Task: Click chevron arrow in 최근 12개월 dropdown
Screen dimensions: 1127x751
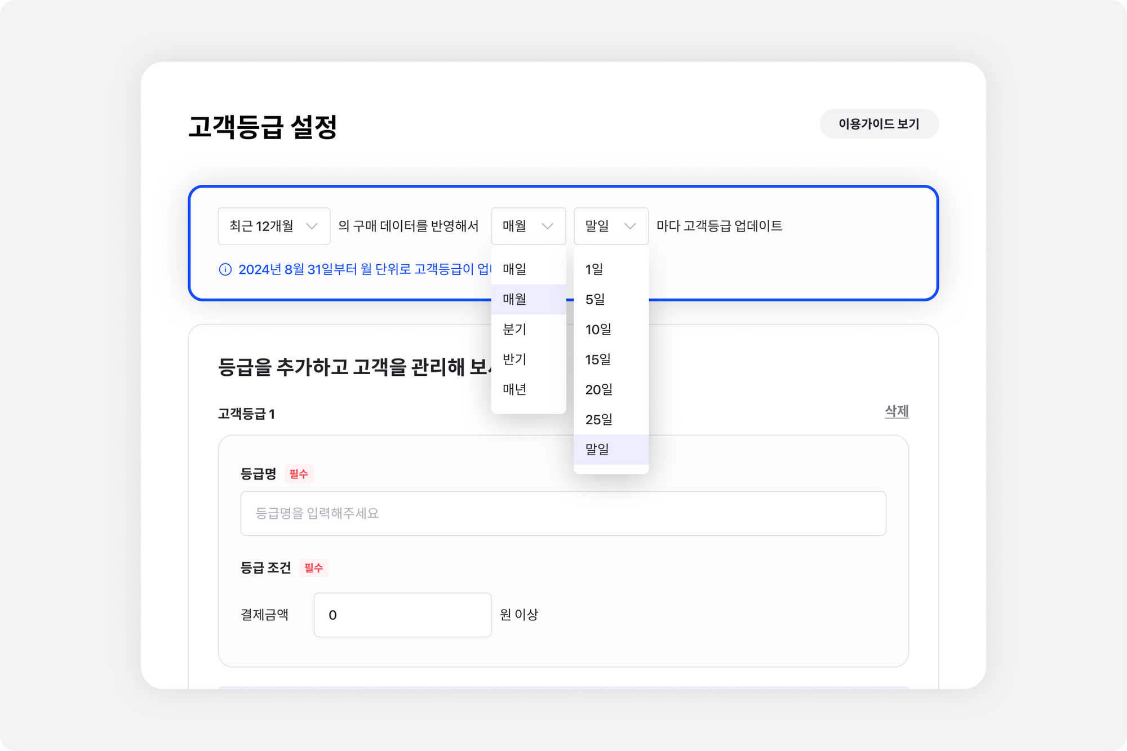Action: click(x=312, y=226)
